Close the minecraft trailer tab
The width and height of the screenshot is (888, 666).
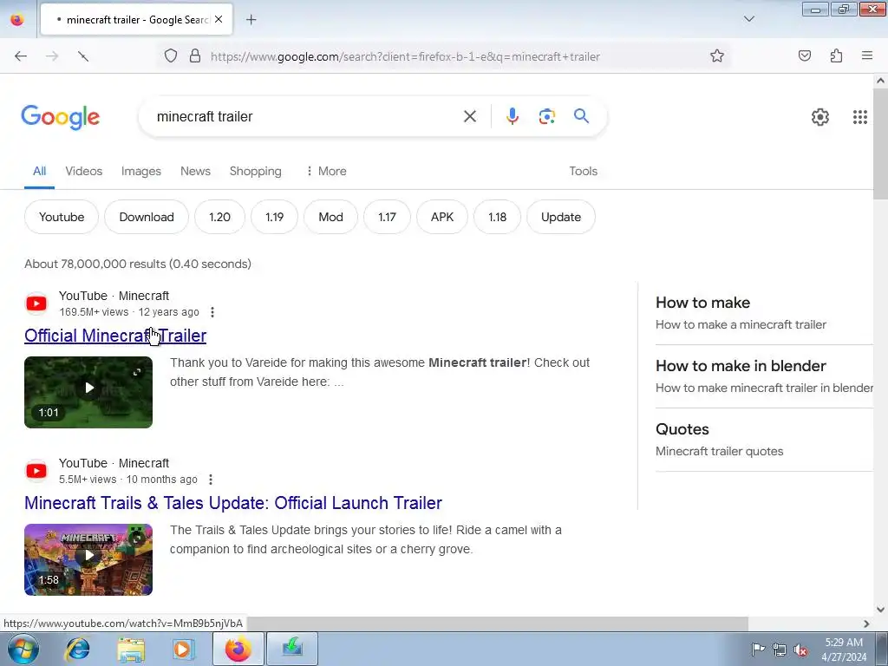(x=219, y=19)
